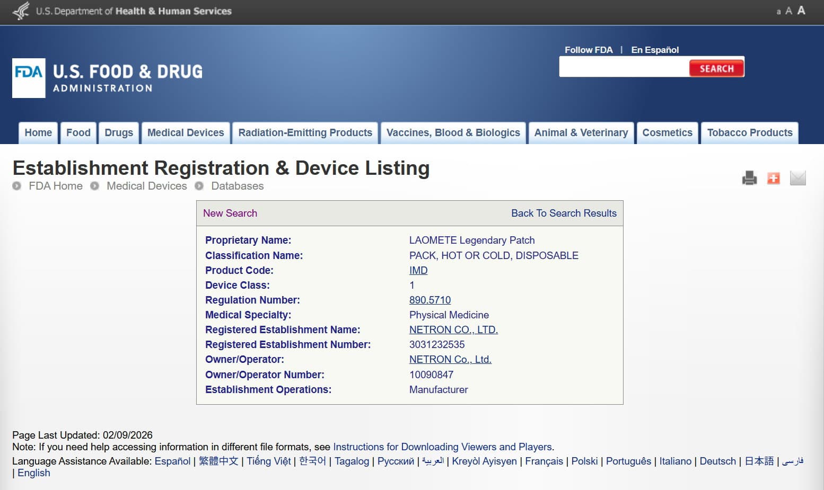Choose Tagalog language assistance
Screen dimensions: 824x490
tap(352, 461)
